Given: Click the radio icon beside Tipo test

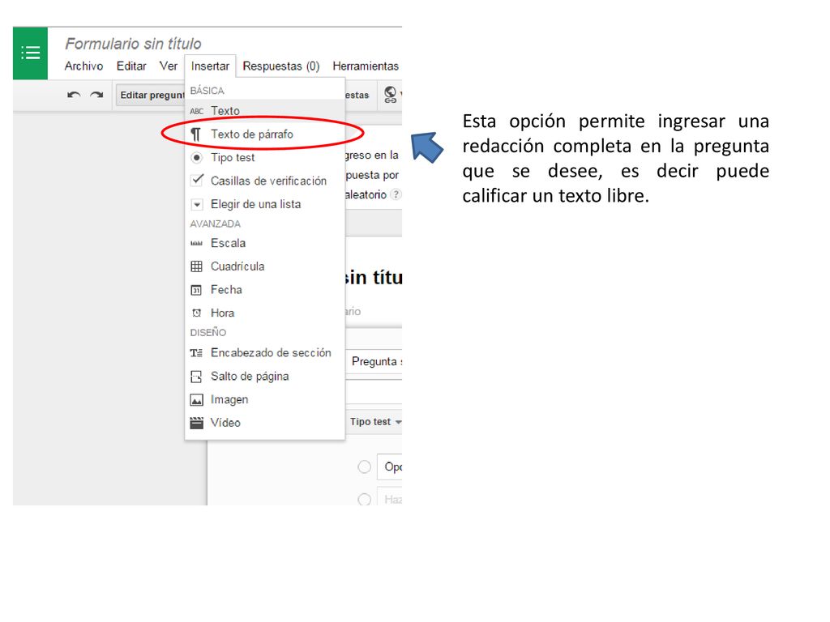Looking at the screenshot, I should (196, 158).
